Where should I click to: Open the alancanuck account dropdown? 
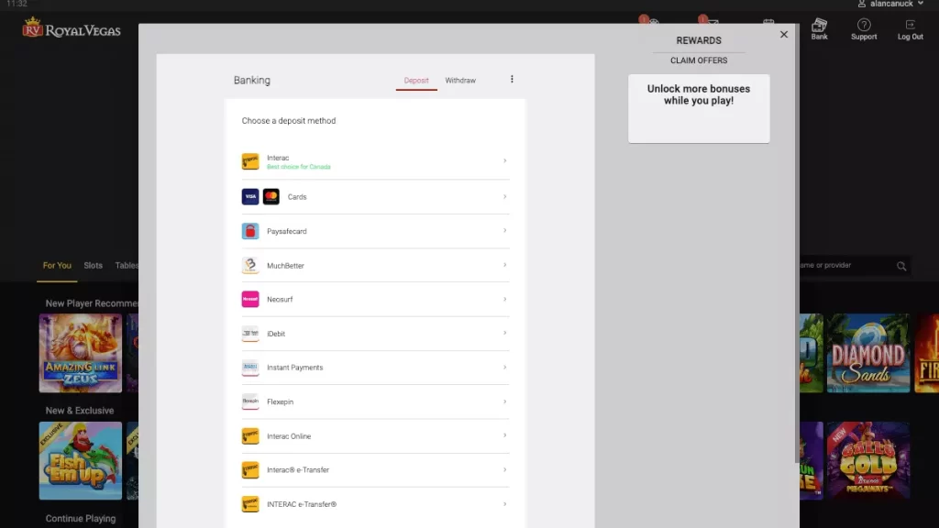point(891,5)
